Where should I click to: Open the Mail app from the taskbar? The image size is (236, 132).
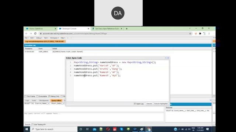point(94,129)
